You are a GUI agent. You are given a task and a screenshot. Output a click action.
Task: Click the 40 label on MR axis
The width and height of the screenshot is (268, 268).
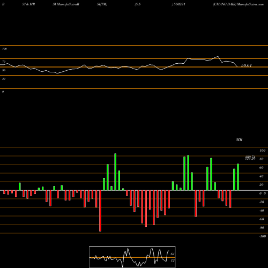(x=262, y=176)
